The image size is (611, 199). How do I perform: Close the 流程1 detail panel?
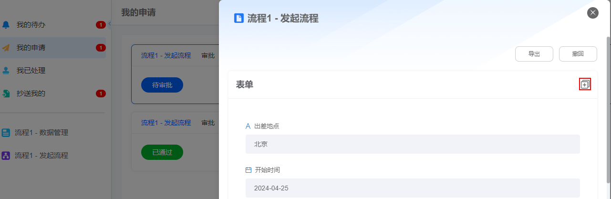click(593, 13)
